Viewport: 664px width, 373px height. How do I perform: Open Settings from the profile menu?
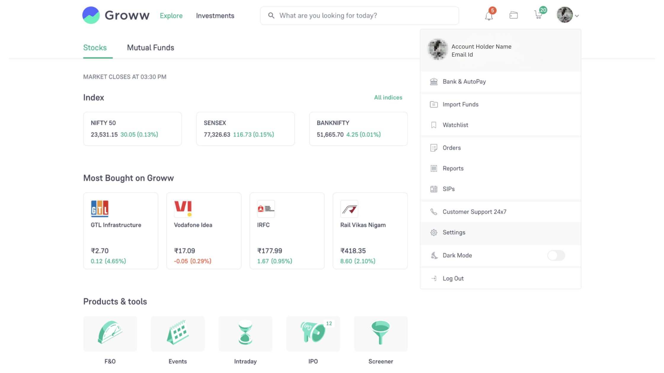500,233
